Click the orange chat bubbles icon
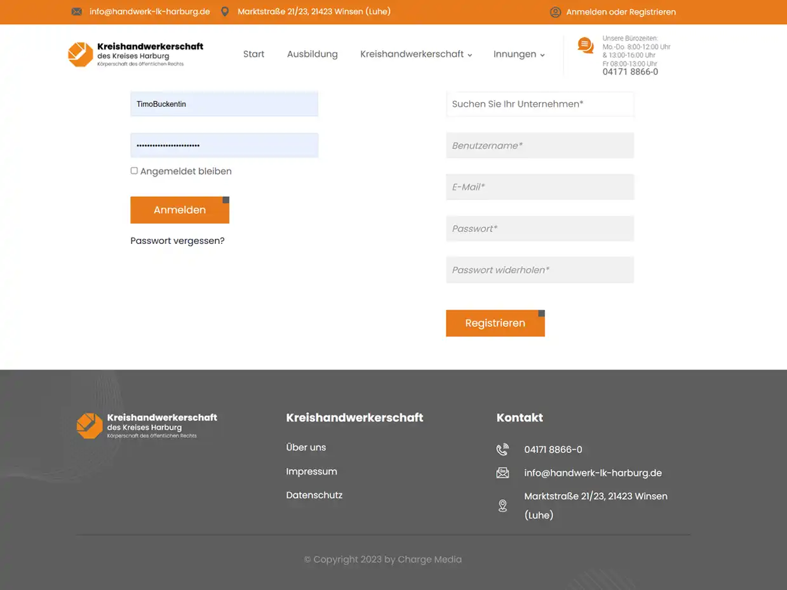Image resolution: width=787 pixels, height=590 pixels. point(585,46)
